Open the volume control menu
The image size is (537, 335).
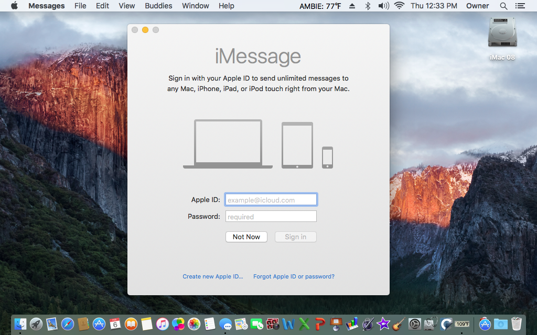point(383,6)
